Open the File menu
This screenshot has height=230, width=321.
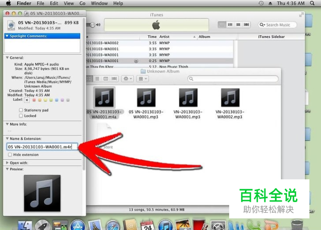pos(40,3)
